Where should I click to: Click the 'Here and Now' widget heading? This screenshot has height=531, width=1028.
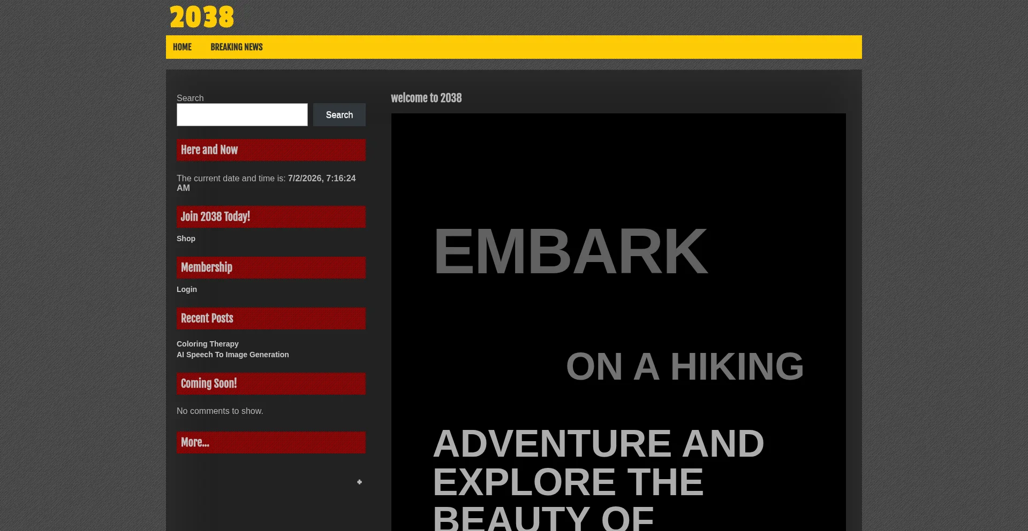271,150
